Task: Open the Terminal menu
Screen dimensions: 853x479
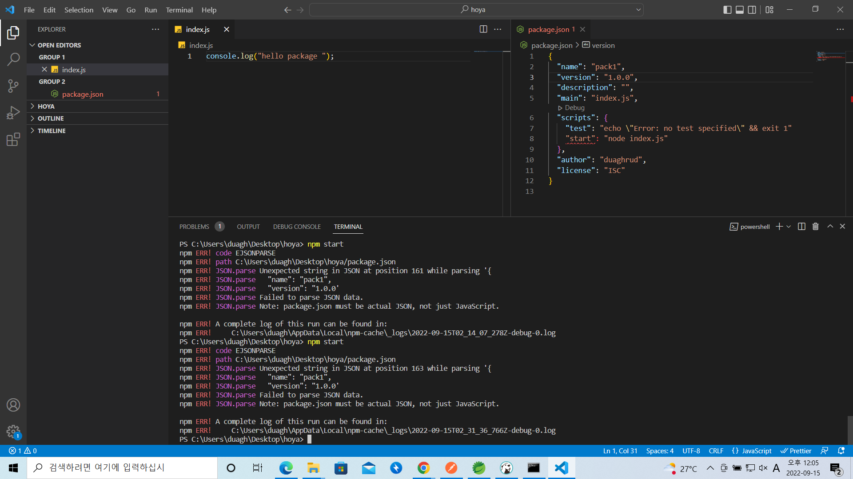Action: click(x=179, y=10)
